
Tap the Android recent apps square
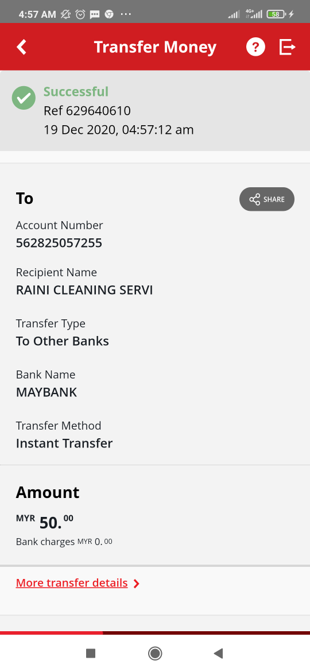point(90,653)
